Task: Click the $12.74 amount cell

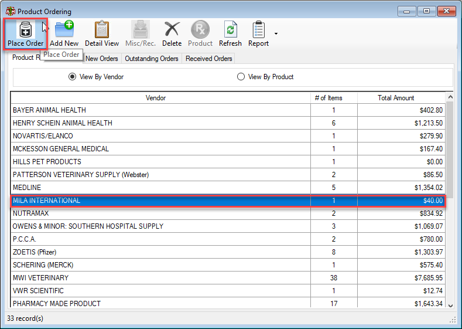Action: coord(401,291)
